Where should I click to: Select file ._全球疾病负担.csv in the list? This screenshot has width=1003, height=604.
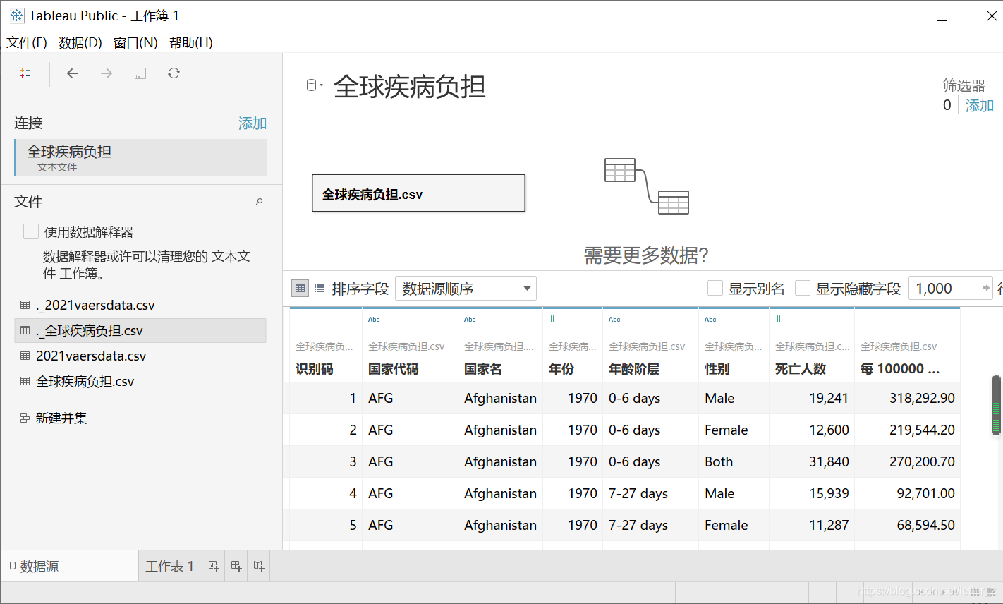140,330
